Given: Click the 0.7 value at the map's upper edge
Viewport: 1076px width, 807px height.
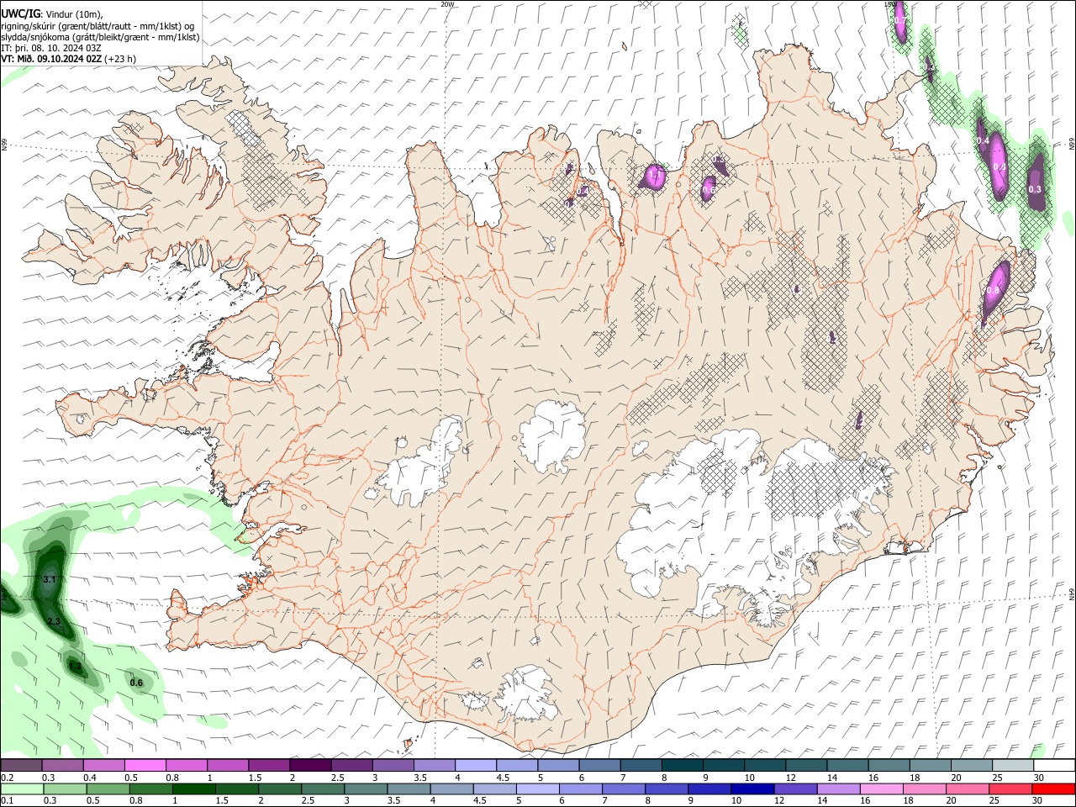Looking at the screenshot, I should pyautogui.click(x=899, y=20).
